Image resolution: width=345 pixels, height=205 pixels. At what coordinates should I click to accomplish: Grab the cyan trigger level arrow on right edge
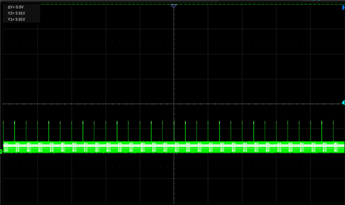click(343, 103)
